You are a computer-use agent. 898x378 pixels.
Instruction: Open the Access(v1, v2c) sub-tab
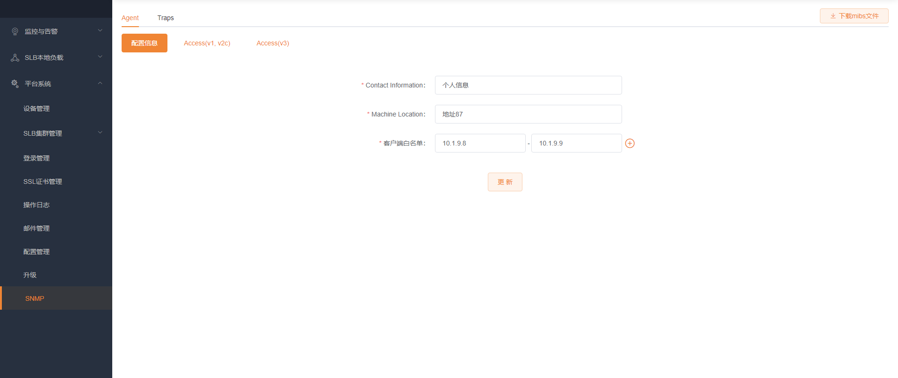(x=207, y=43)
